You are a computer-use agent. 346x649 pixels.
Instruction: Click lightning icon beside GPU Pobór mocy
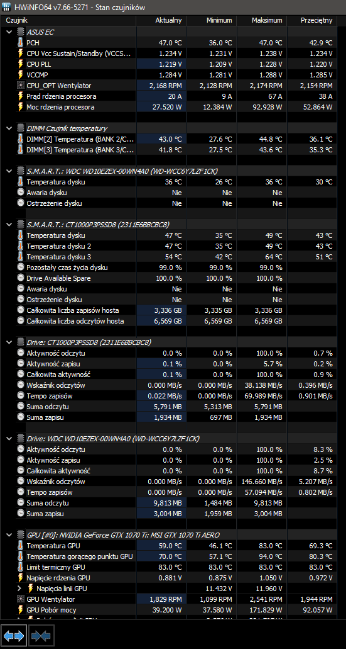pyautogui.click(x=21, y=610)
